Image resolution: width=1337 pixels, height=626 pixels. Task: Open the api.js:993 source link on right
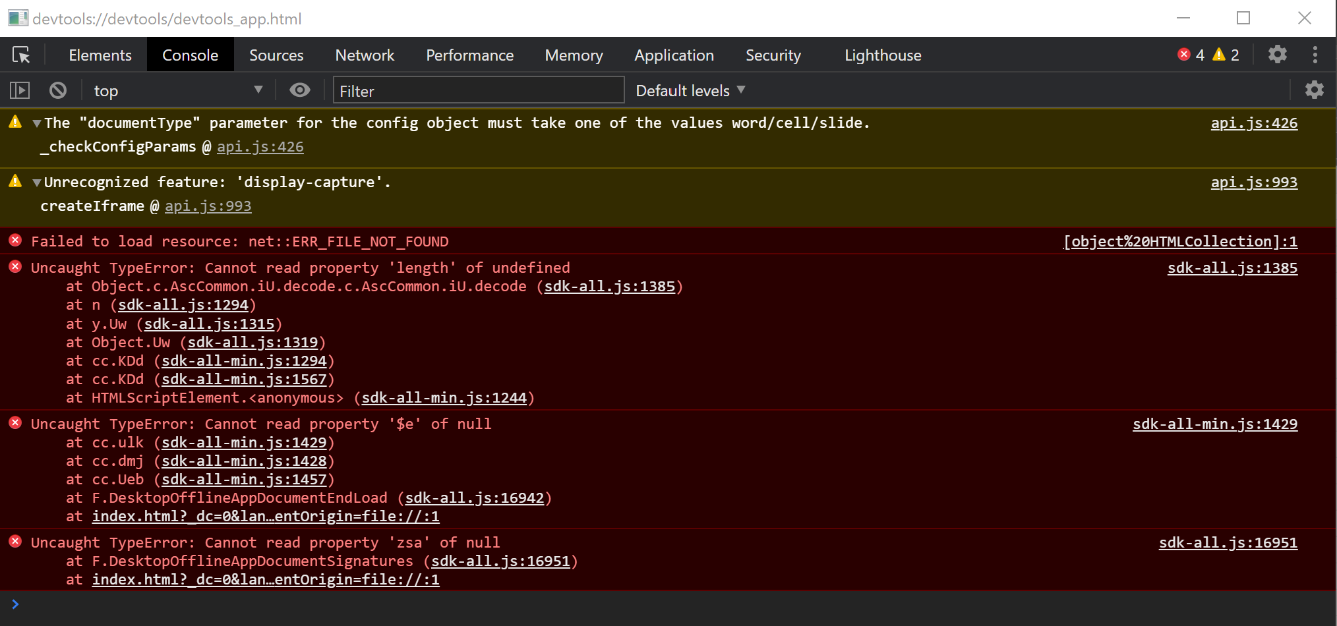tap(1253, 183)
